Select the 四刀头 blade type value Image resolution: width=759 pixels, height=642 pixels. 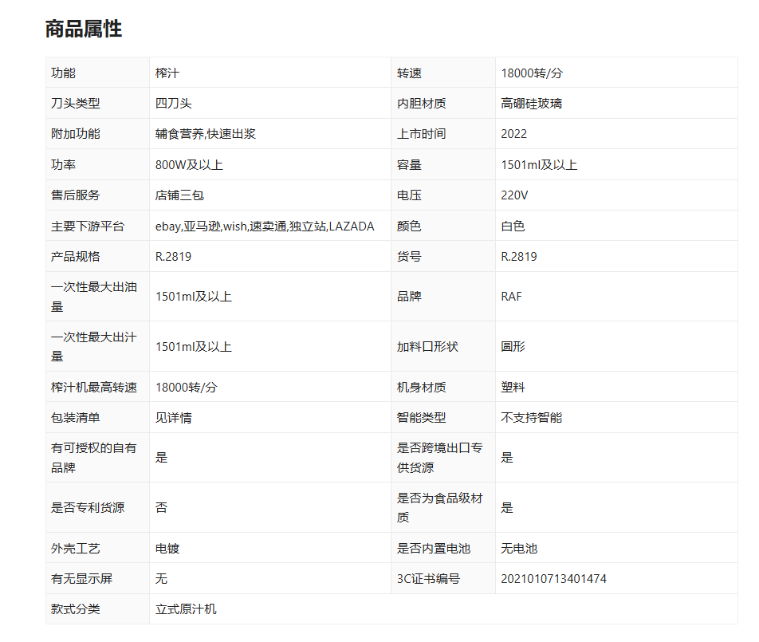[173, 103]
